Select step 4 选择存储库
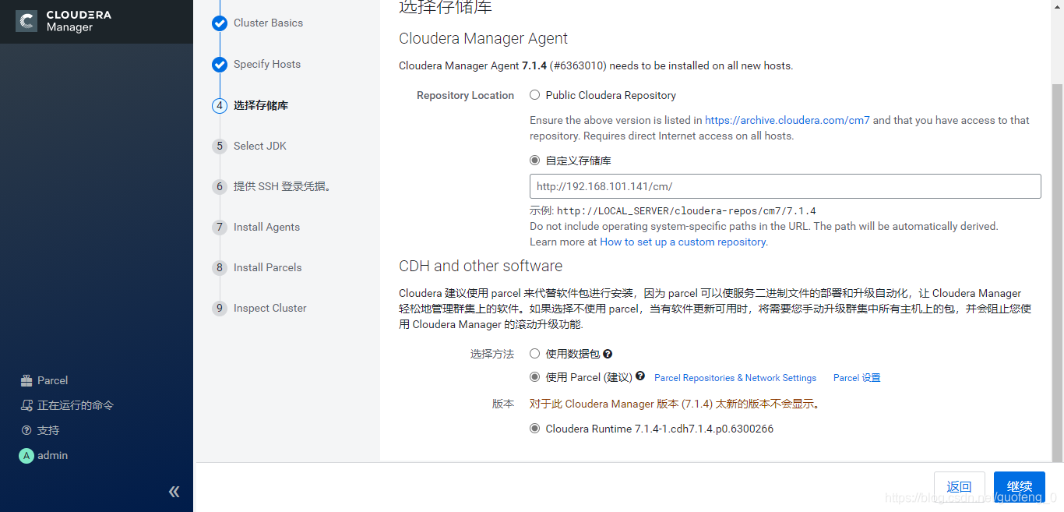 coord(261,105)
